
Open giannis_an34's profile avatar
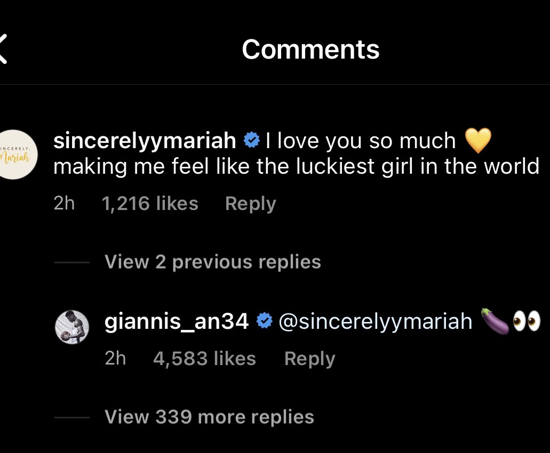click(x=71, y=326)
